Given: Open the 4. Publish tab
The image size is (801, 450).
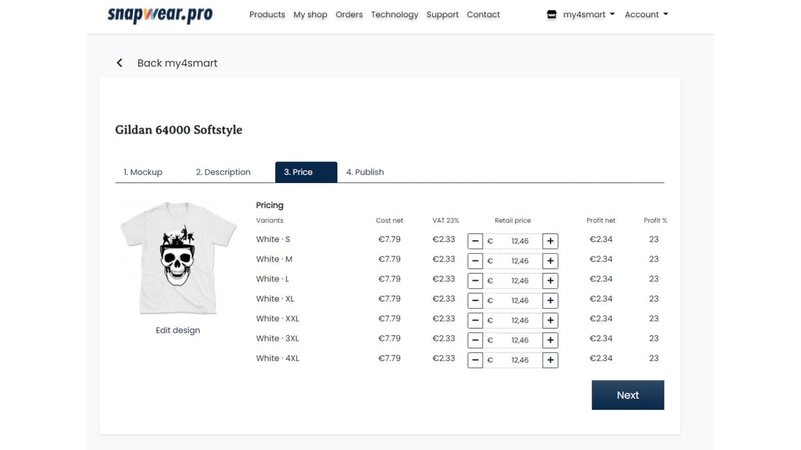Looking at the screenshot, I should point(365,172).
